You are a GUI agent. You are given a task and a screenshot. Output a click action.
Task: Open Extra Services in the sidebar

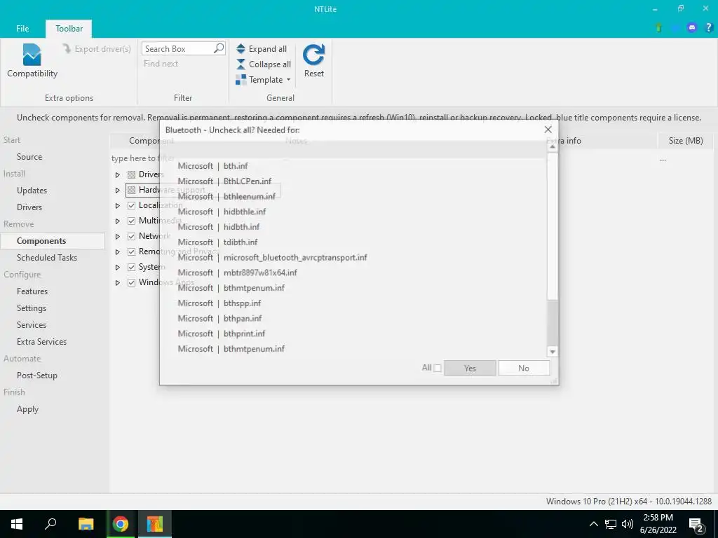point(41,342)
